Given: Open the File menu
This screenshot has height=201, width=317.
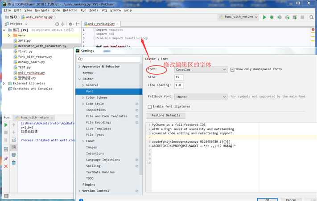Looking at the screenshot, I should point(7,10).
